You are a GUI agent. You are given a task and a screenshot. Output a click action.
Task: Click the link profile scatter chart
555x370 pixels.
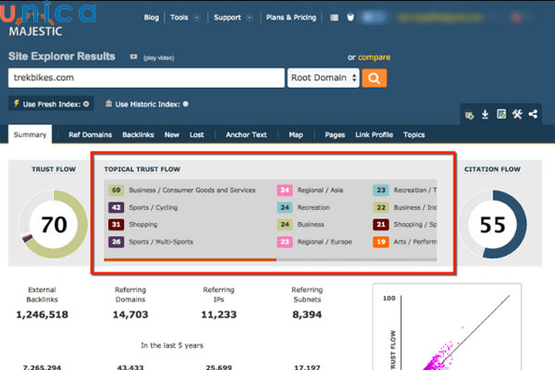click(447, 327)
